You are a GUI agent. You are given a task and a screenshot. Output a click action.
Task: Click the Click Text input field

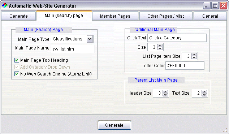pyautogui.click(x=177, y=38)
